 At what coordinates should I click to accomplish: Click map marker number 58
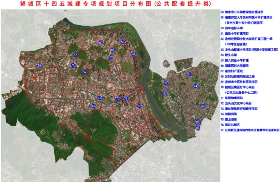39,66
